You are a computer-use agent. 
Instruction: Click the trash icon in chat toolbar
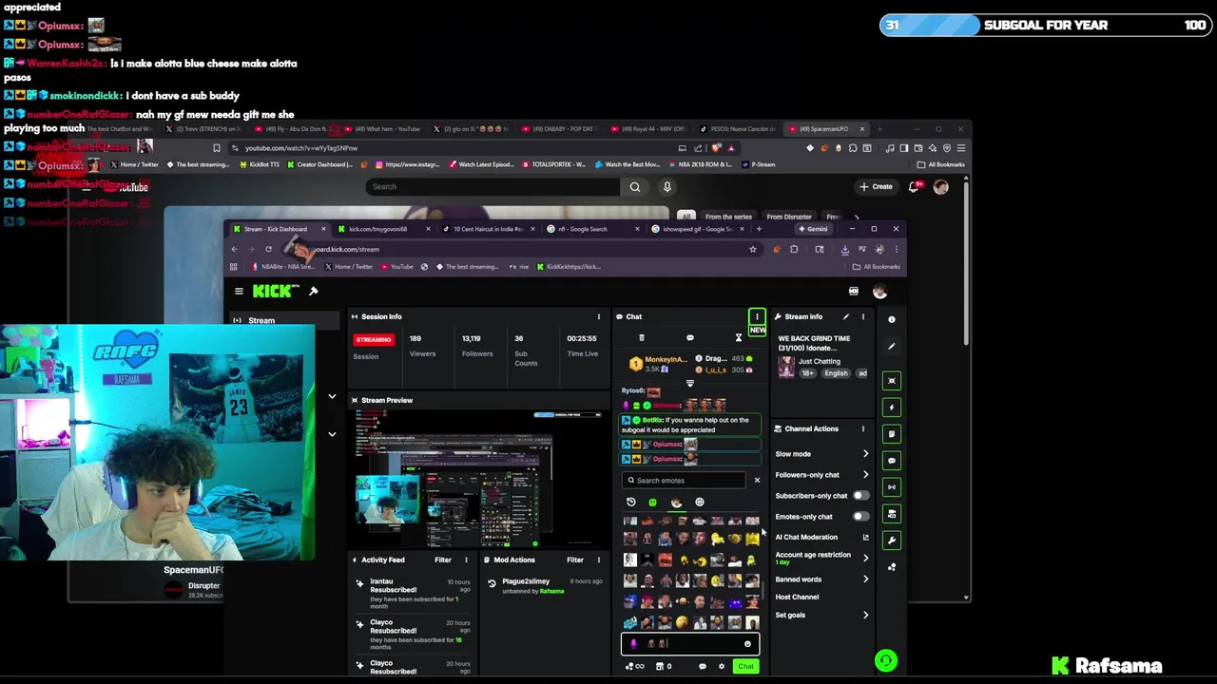click(x=642, y=337)
